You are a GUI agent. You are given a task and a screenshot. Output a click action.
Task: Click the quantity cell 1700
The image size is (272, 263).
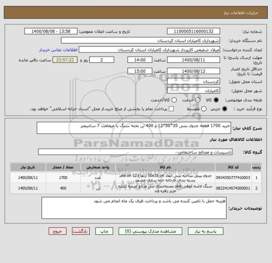(x=63, y=178)
